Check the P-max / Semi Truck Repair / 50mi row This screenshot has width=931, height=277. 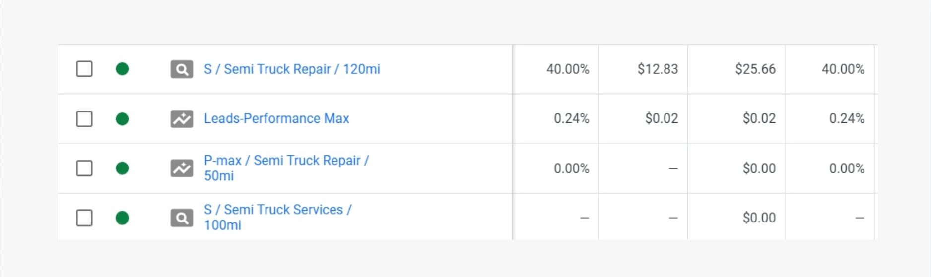pyautogui.click(x=84, y=168)
